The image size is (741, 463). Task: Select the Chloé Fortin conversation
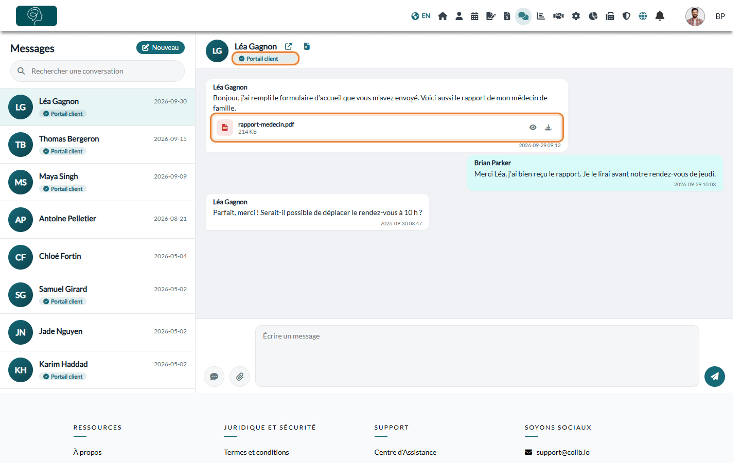click(x=98, y=257)
